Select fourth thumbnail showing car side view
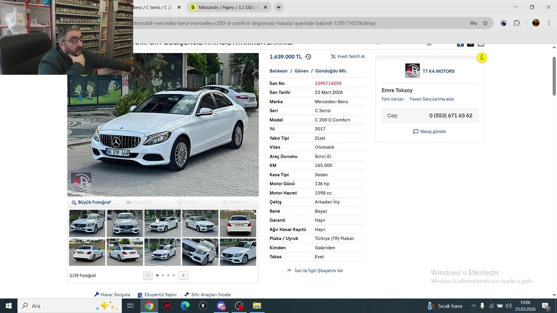The image size is (557, 313). 200,223
